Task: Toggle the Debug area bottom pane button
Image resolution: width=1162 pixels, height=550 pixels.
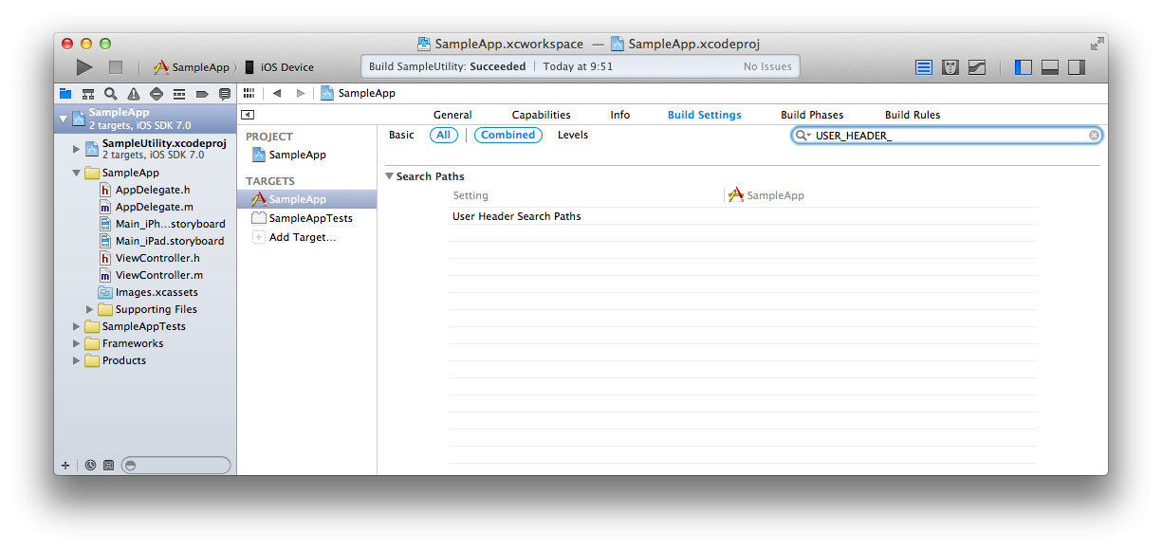Action: click(1050, 67)
